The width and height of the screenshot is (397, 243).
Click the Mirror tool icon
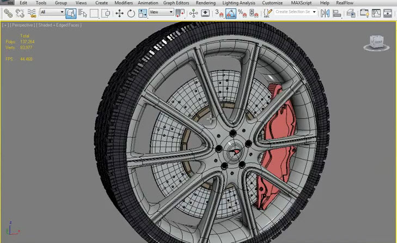pyautogui.click(x=325, y=13)
